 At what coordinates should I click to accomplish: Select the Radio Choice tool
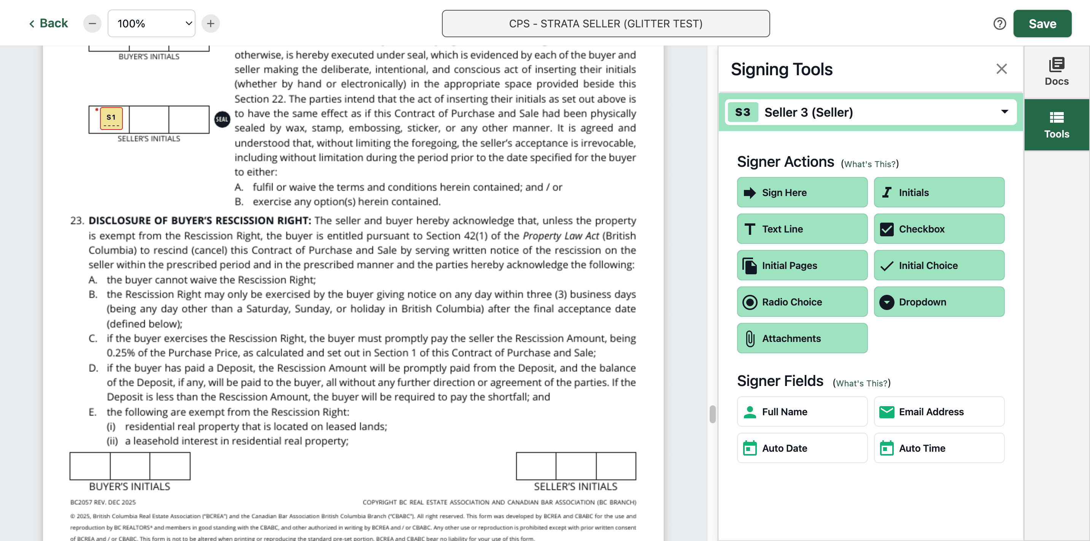click(x=802, y=302)
